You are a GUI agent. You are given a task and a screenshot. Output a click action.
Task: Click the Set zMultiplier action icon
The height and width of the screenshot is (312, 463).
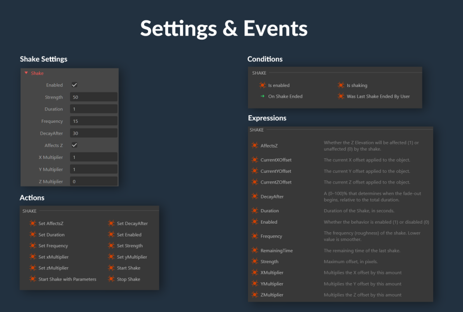(x=33, y=268)
